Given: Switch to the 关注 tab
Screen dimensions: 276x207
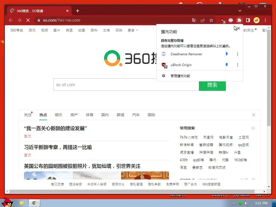Looking at the screenshot, I should [28, 115].
